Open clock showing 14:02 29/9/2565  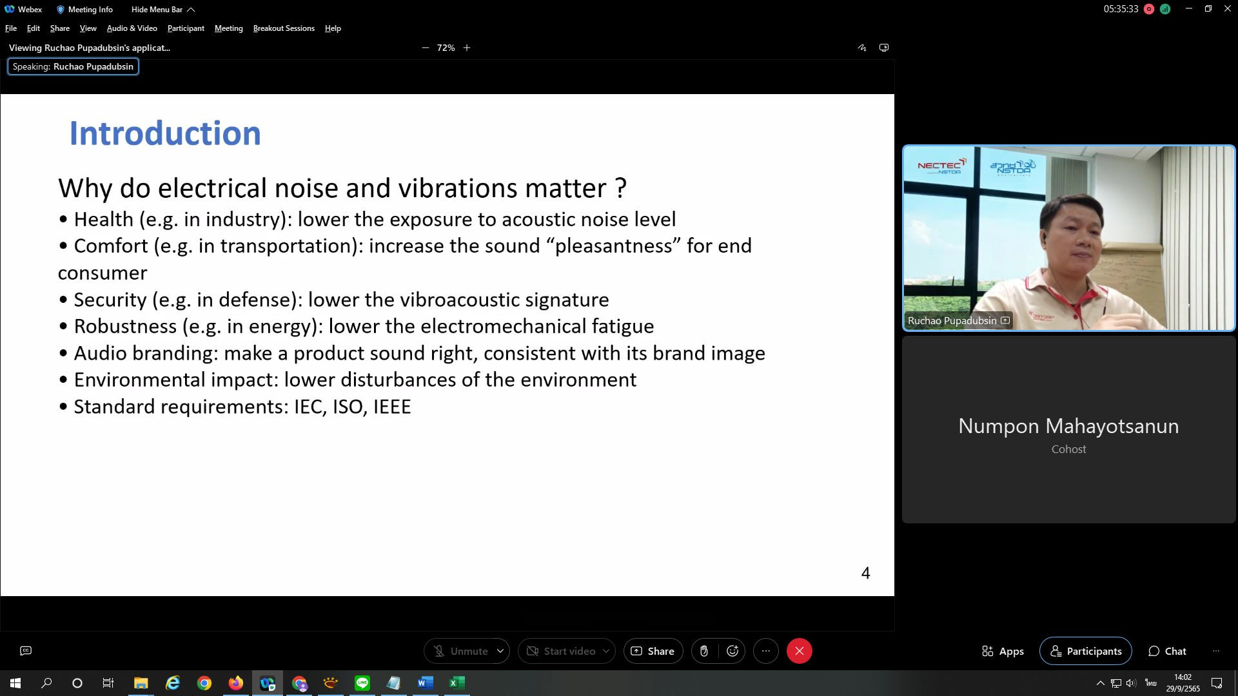click(x=1183, y=683)
